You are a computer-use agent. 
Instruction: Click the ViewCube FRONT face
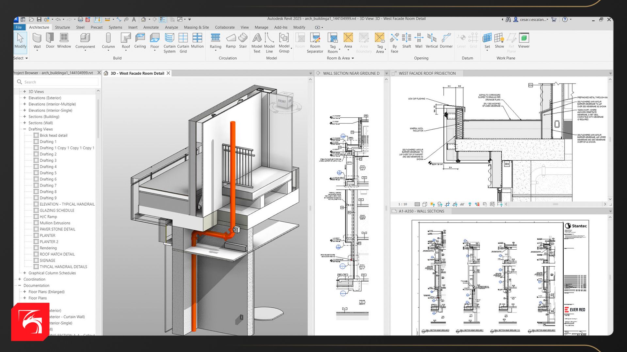tap(281, 101)
